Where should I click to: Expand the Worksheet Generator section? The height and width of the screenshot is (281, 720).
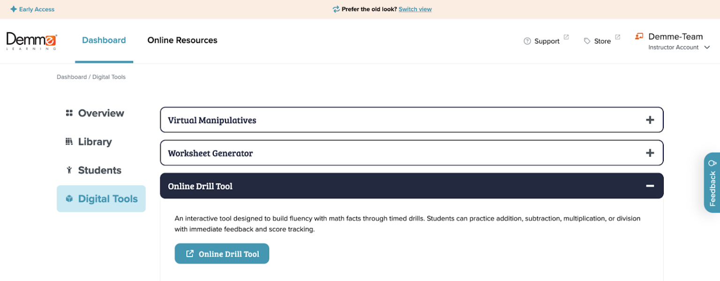click(650, 152)
